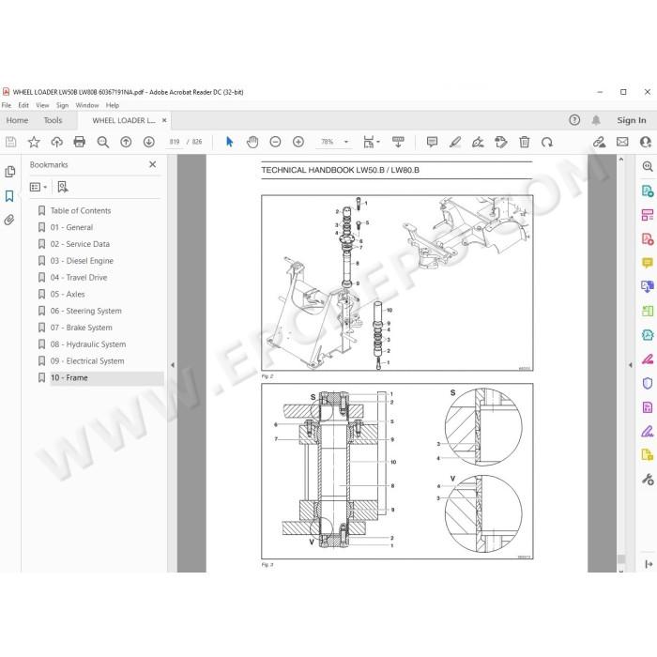
Task: Click add new bookmark icon
Action: point(63,187)
